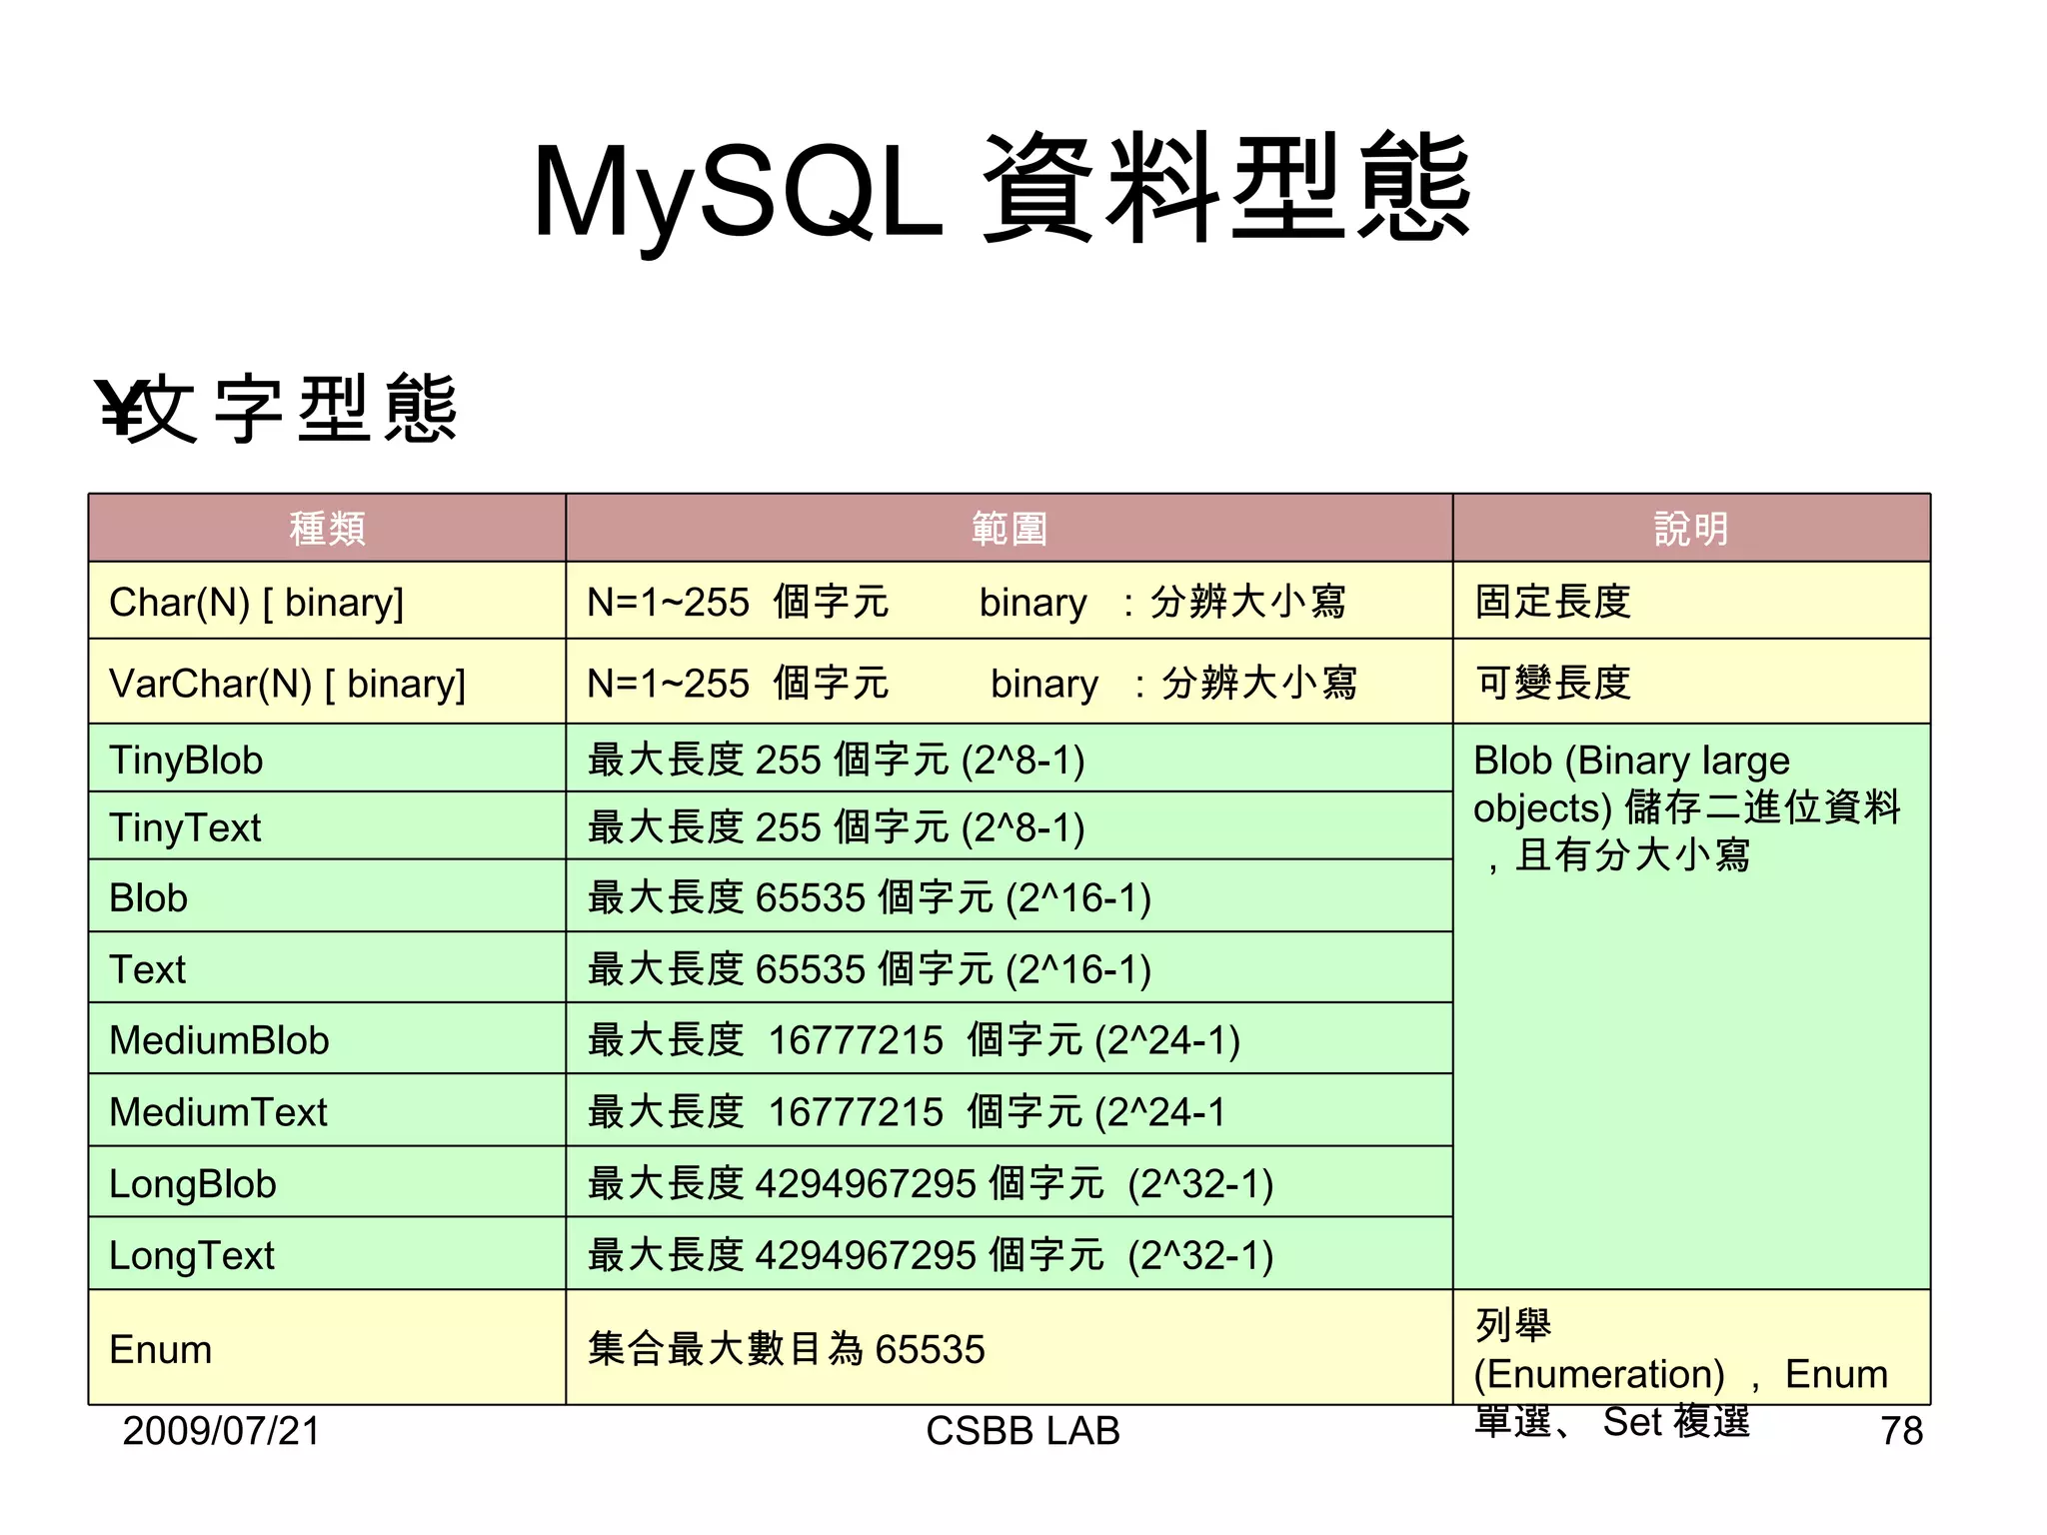Screen dimensions: 2047x1535
Task: Click the date '2009/07/21' in footer
Action: point(221,1431)
